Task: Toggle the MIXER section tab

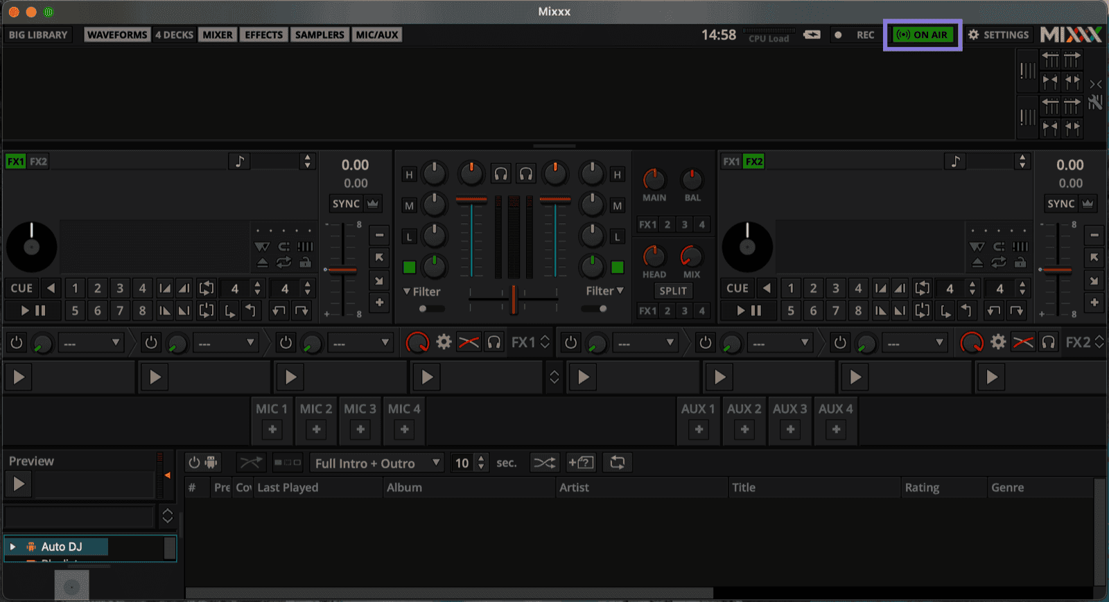Action: [x=218, y=35]
